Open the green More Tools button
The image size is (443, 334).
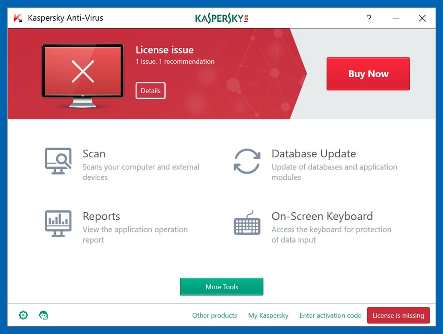click(221, 287)
